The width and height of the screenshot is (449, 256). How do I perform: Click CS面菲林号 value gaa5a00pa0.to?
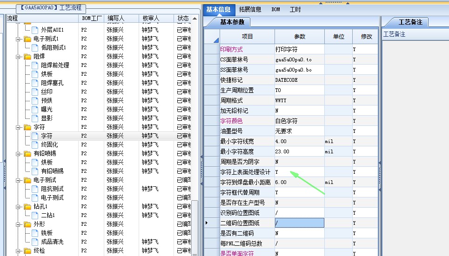pos(294,59)
